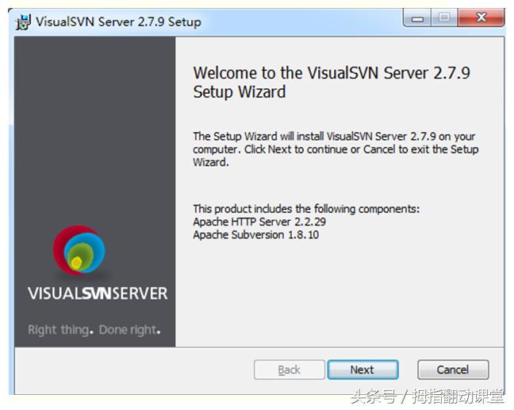Cancel the VisualSVN Server setup
Image resolution: width=514 pixels, height=410 pixels.
click(x=453, y=369)
